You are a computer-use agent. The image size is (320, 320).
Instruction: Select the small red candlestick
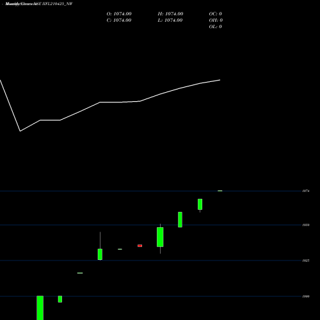coord(140,246)
